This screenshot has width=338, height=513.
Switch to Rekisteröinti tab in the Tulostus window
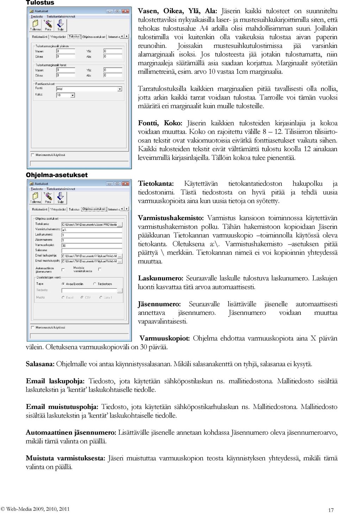click(x=40, y=37)
